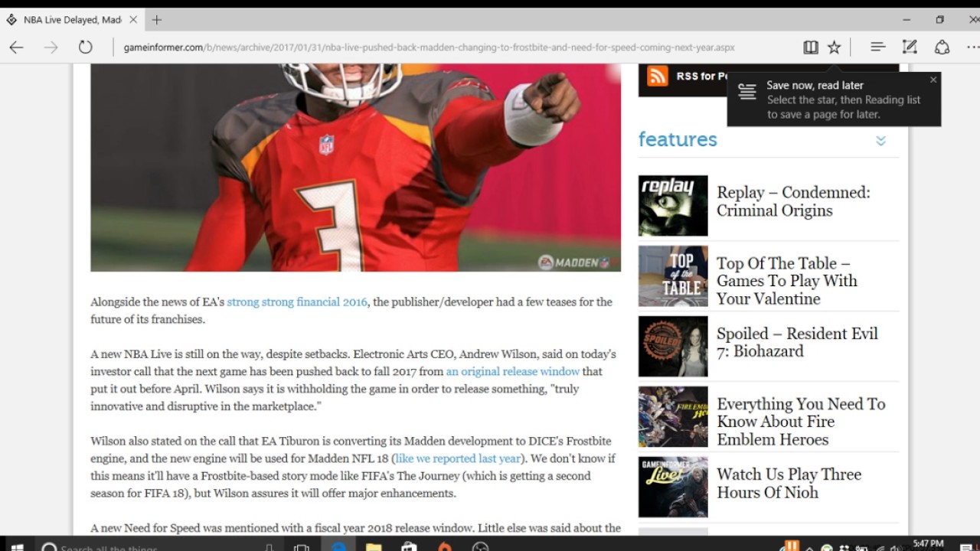Open Edge More actions ellipsis menu
The height and width of the screenshot is (551, 980).
tap(972, 47)
